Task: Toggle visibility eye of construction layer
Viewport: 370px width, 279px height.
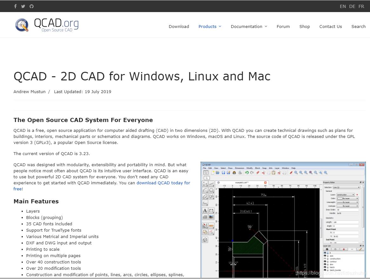Action: coord(325,259)
